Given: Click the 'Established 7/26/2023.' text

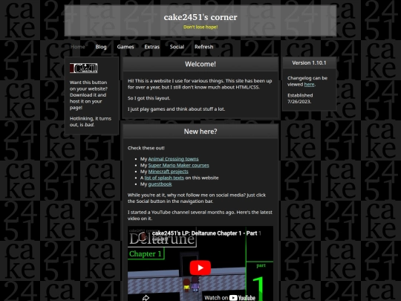Looking at the screenshot, I should coord(300,99).
